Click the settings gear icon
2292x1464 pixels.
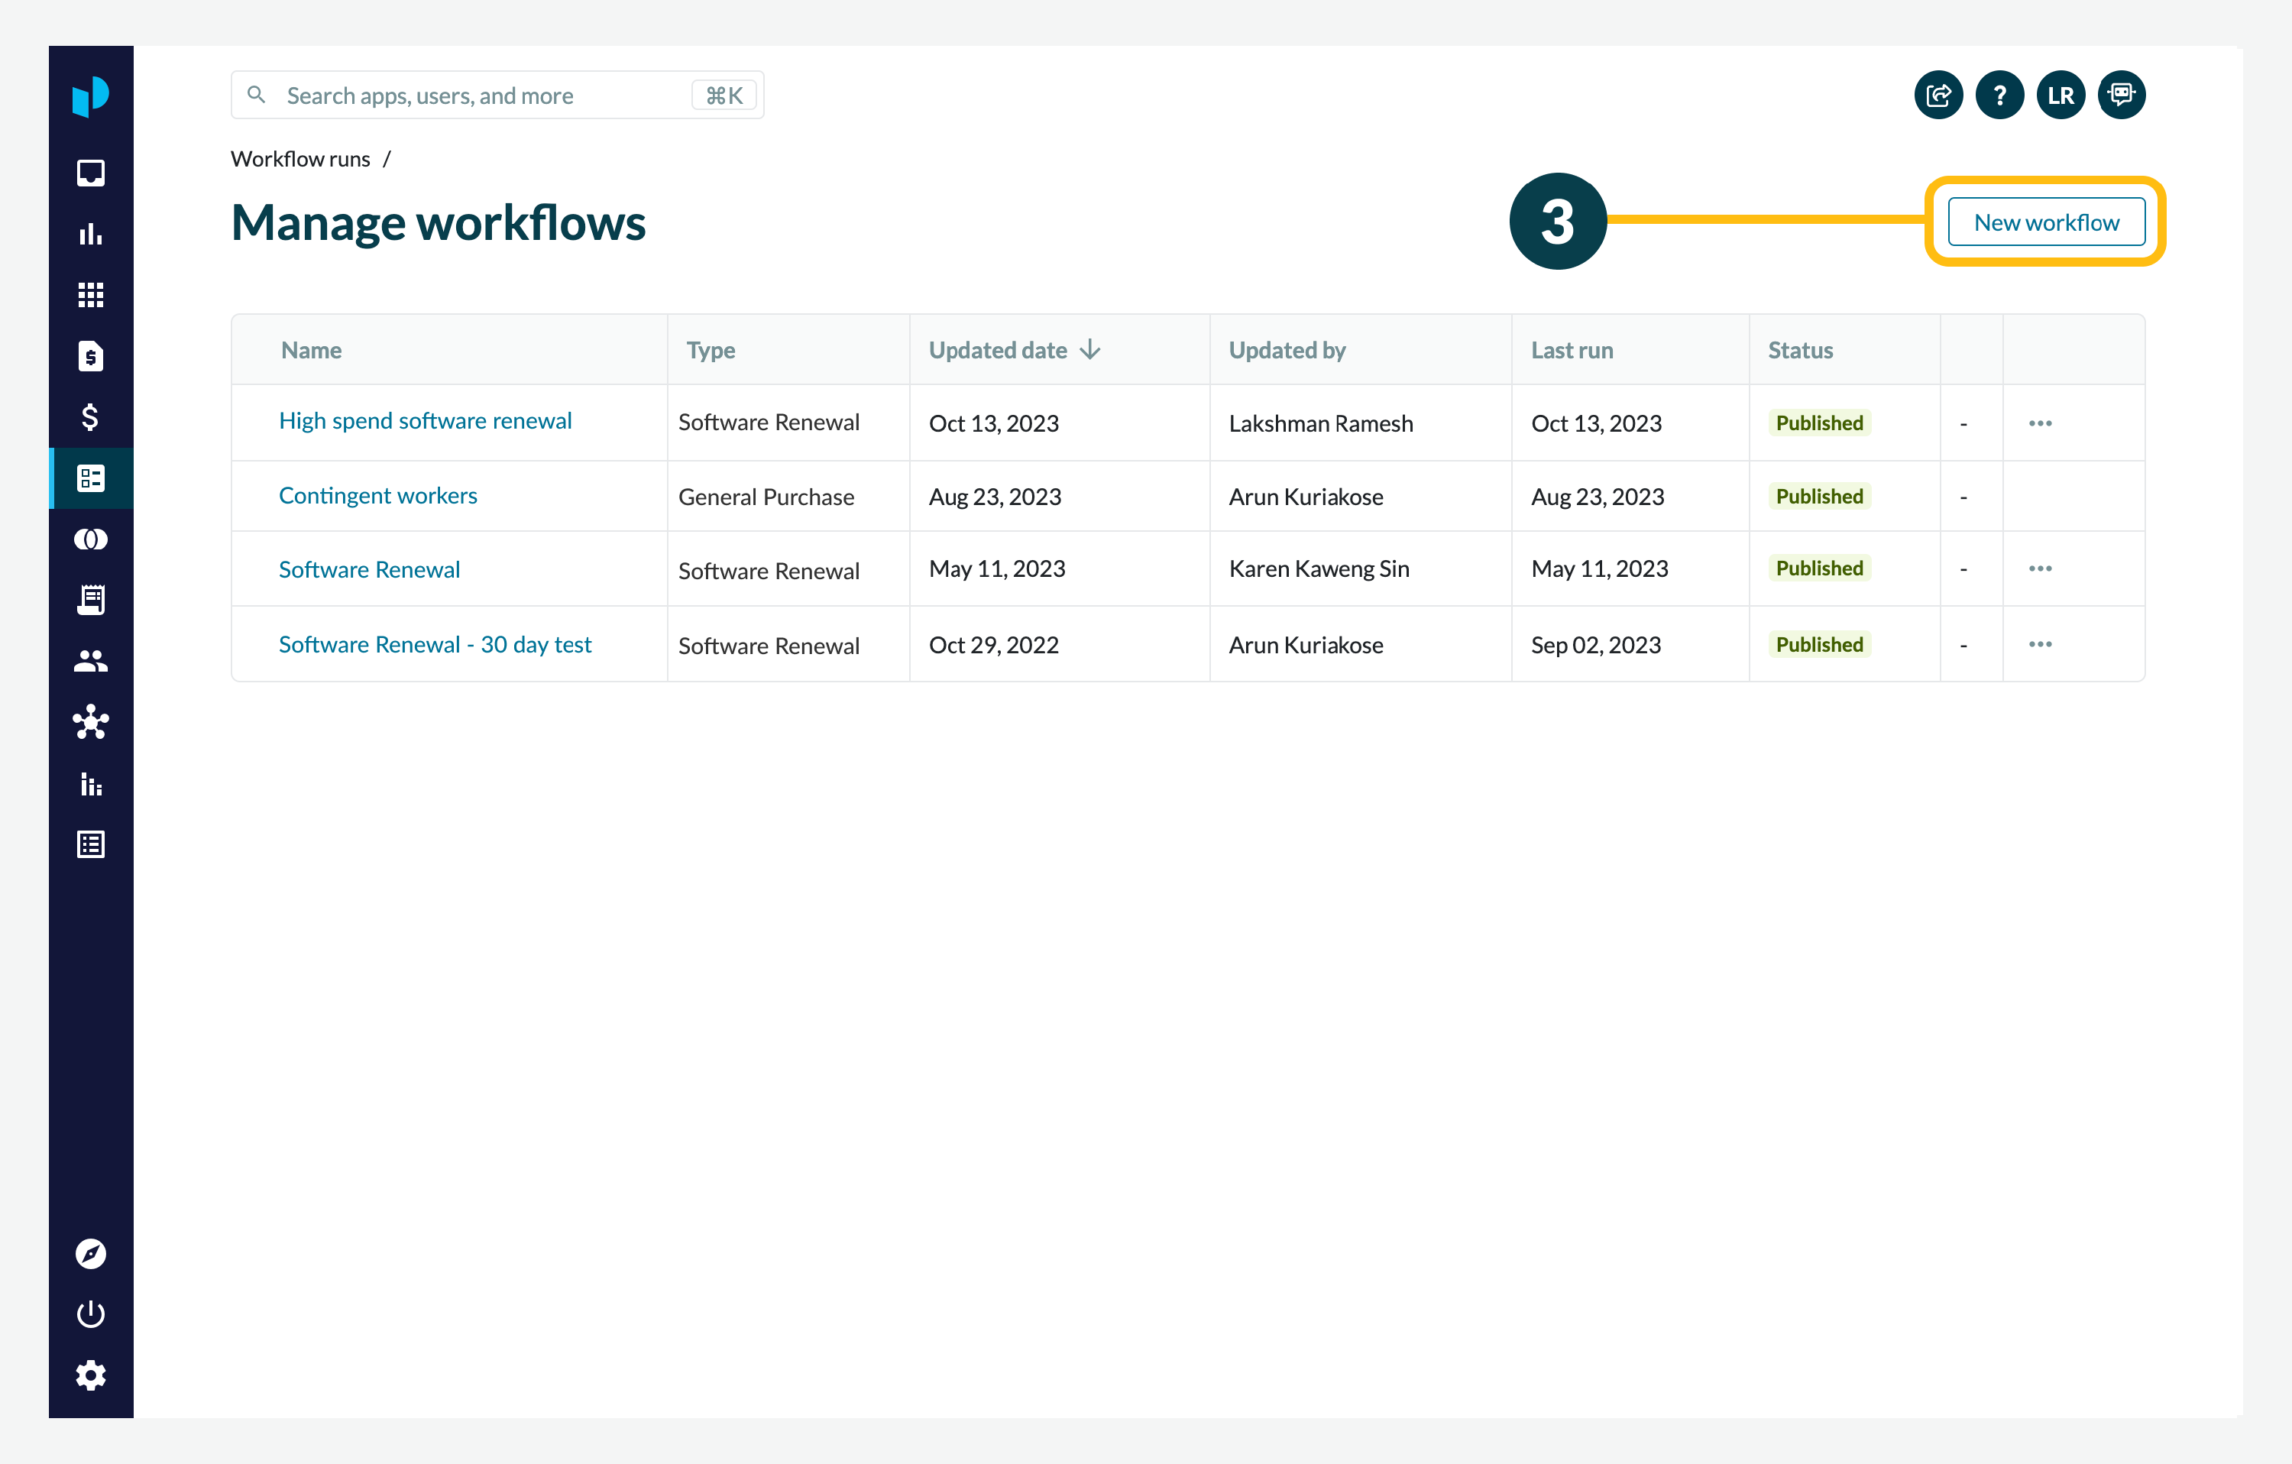tap(90, 1375)
